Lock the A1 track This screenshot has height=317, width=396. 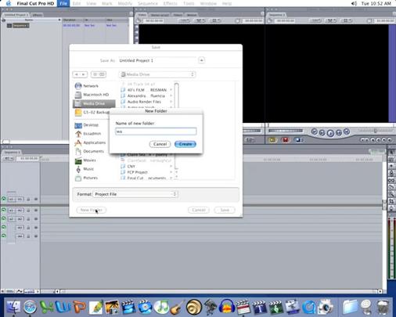[x=28, y=211]
